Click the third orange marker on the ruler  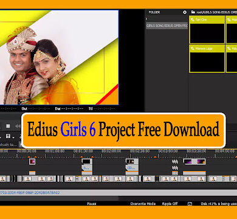pyautogui.click(x=81, y=157)
